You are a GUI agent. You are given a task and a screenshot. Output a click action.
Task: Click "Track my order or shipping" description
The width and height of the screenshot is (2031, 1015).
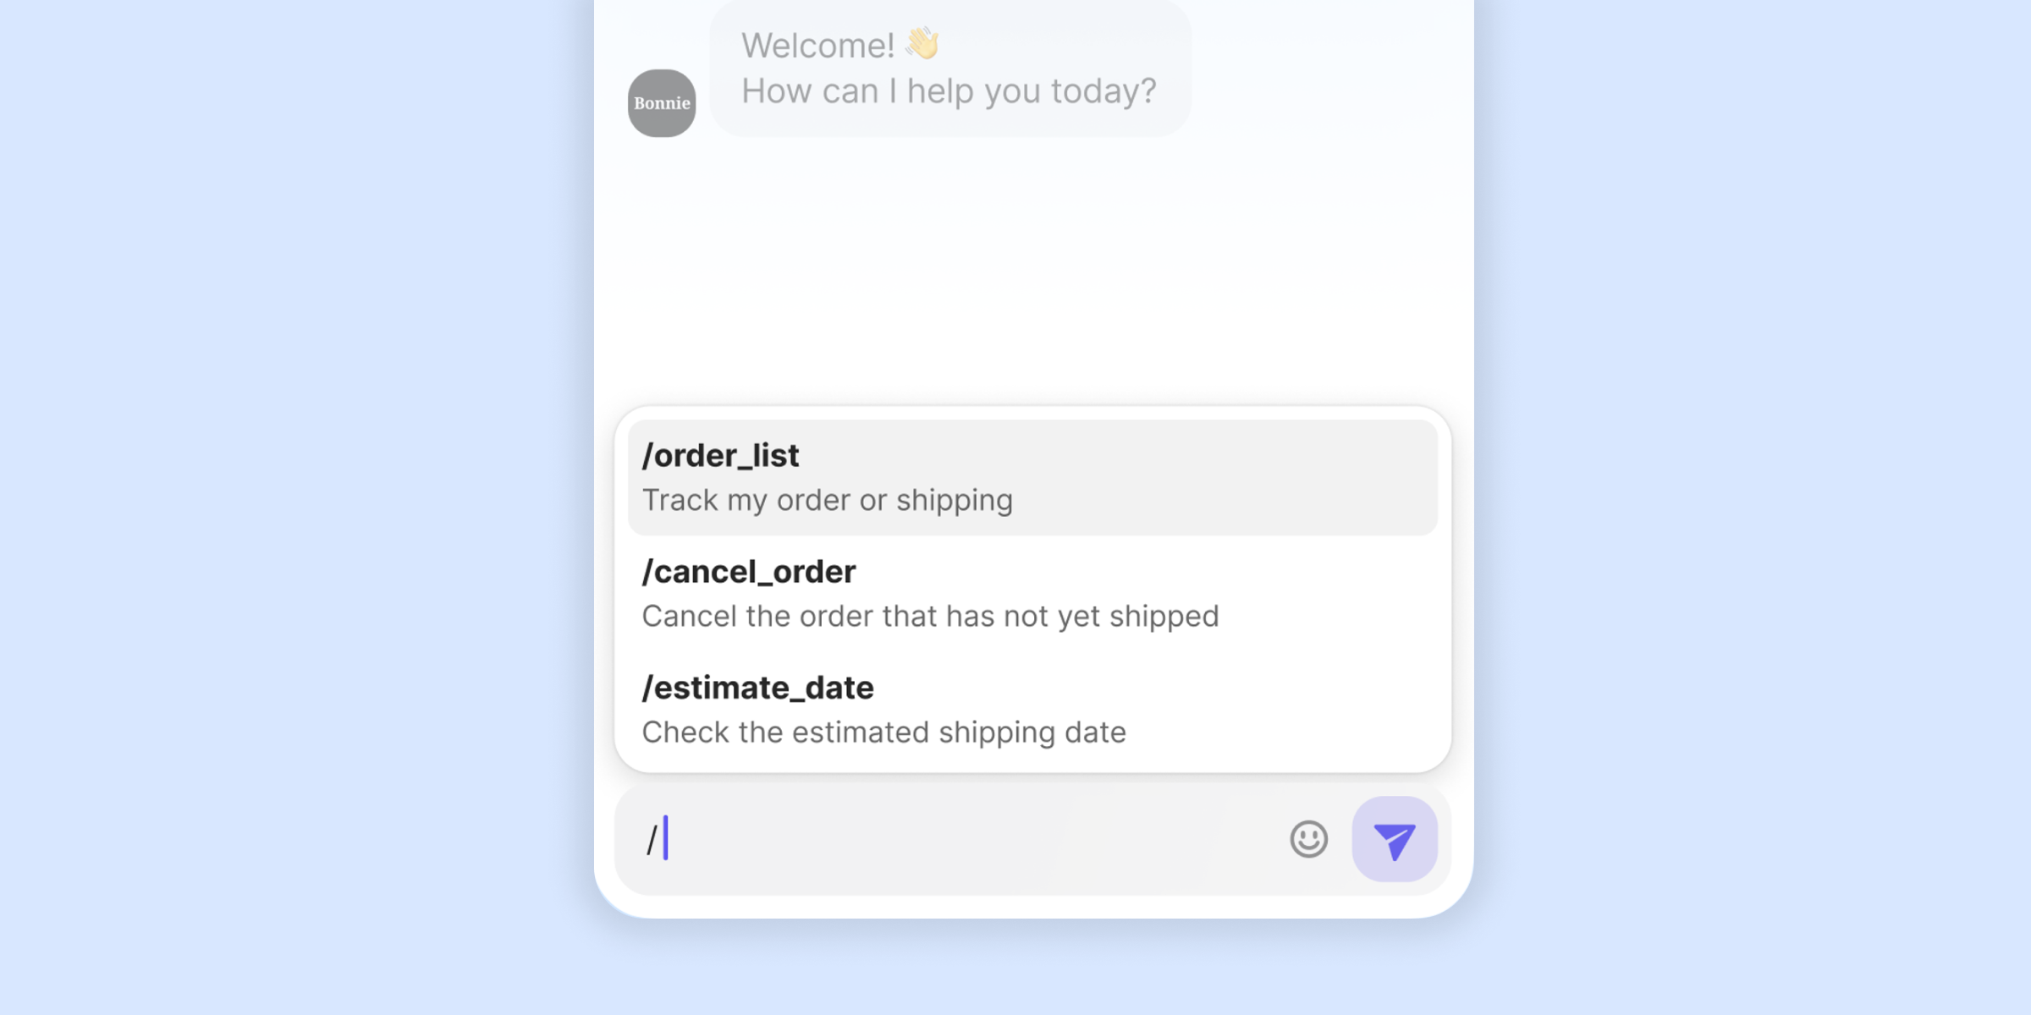click(827, 500)
